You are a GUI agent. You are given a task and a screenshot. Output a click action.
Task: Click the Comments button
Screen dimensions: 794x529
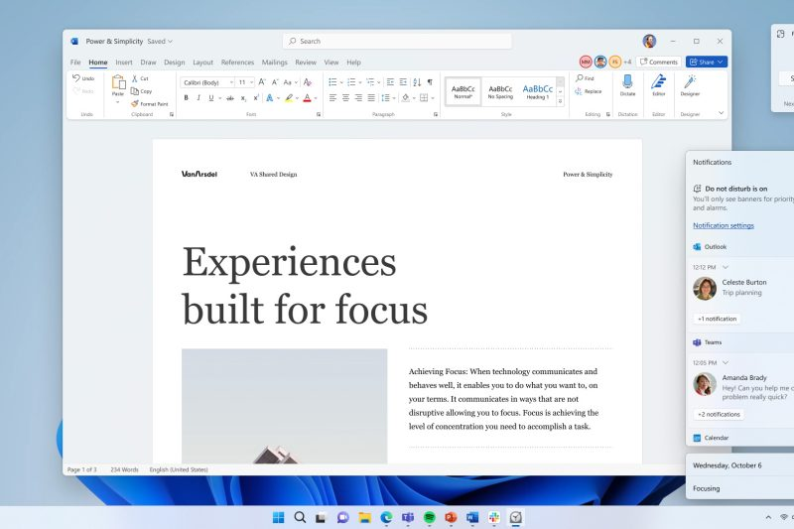pos(659,62)
